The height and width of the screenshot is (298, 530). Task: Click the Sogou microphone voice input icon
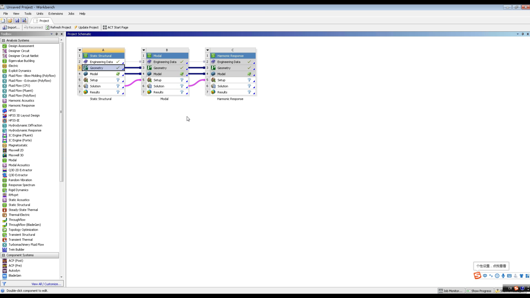(x=503, y=276)
